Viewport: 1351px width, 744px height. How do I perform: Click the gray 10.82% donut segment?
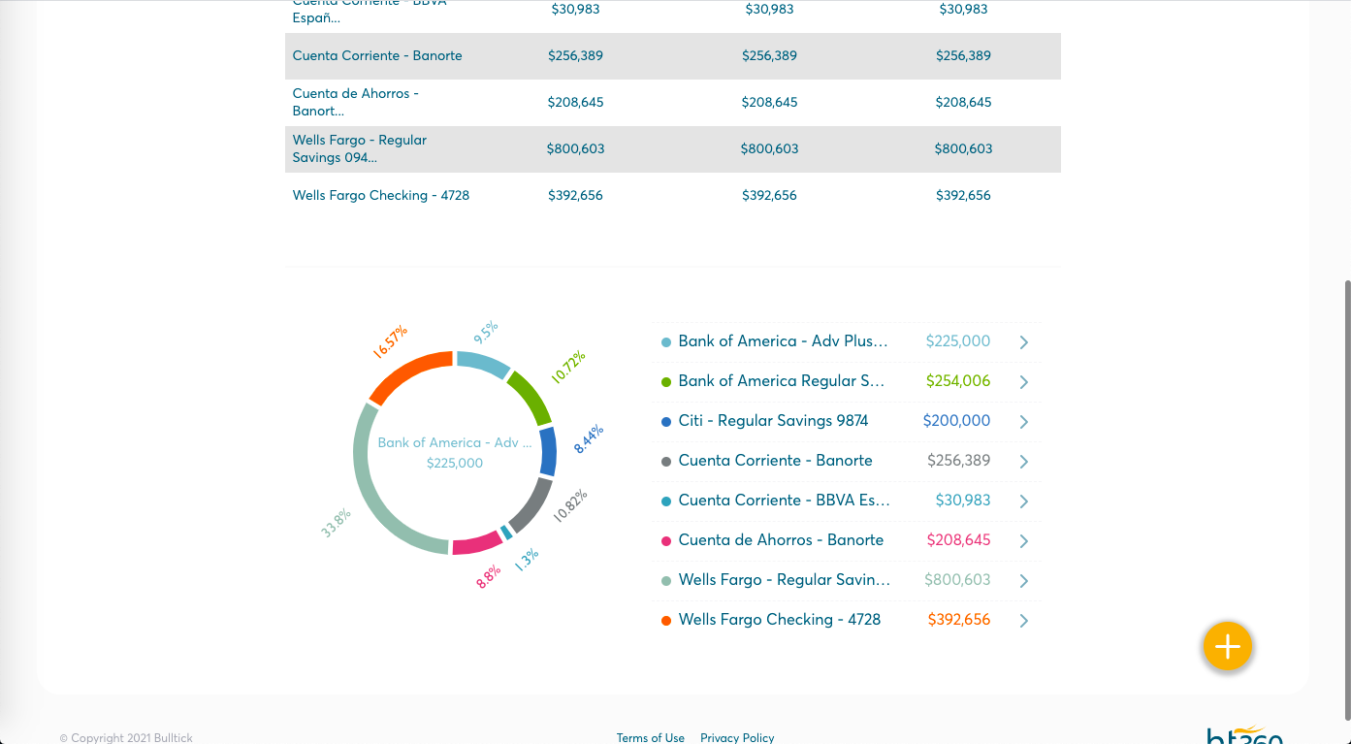(531, 504)
